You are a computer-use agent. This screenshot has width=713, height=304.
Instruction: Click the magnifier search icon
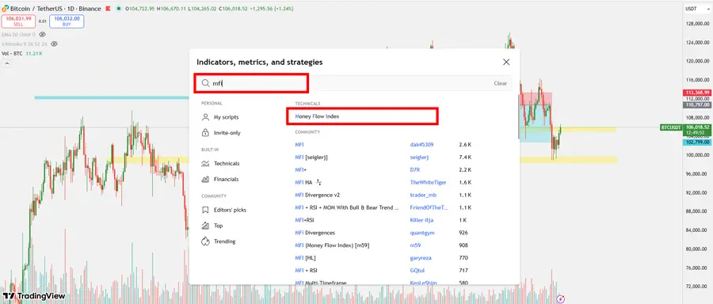click(x=205, y=83)
